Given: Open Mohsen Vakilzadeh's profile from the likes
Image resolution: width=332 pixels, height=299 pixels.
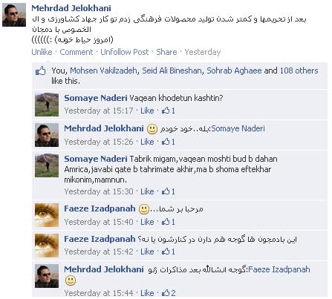Looking at the screenshot, I should [x=103, y=70].
